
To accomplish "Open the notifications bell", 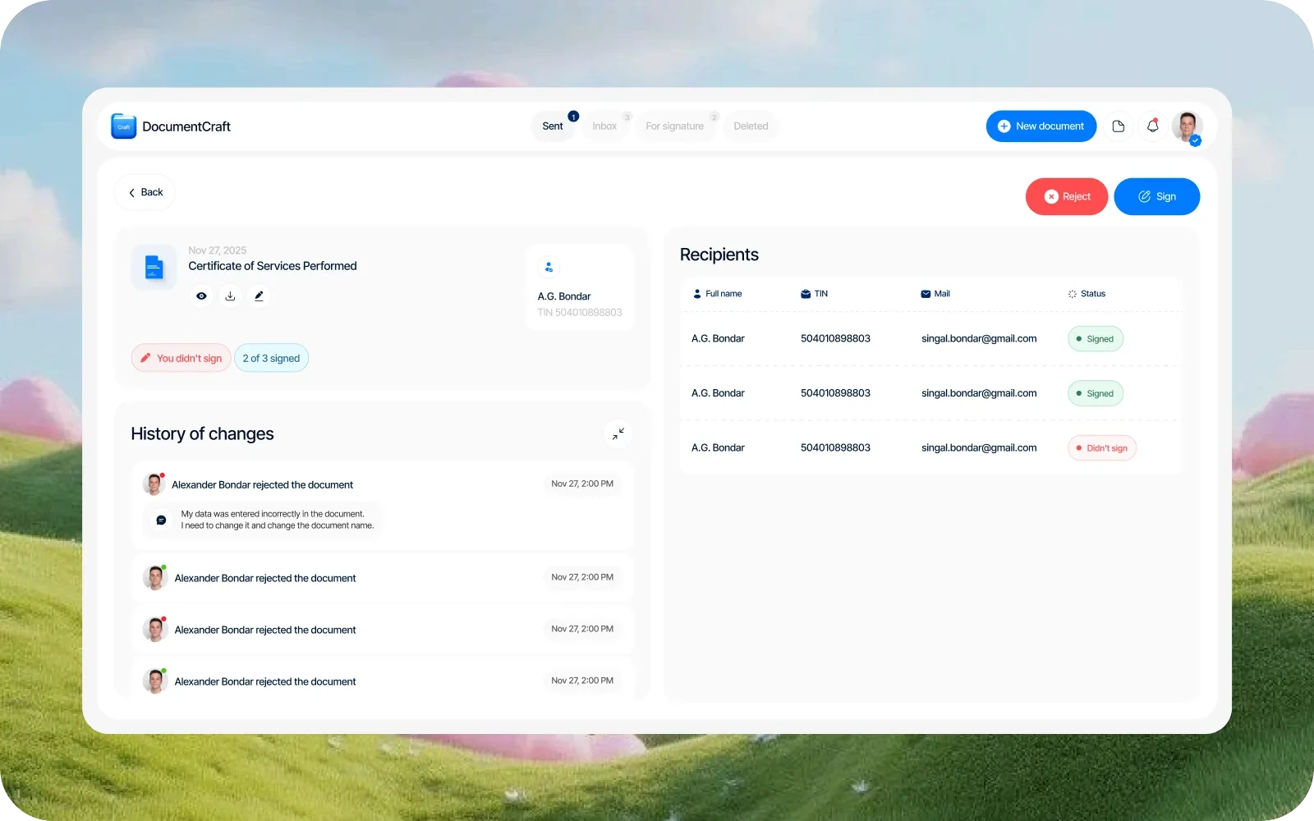I will (x=1152, y=126).
